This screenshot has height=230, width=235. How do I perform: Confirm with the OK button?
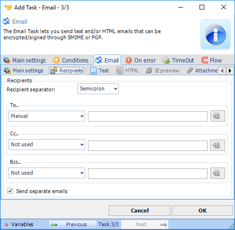click(202, 211)
